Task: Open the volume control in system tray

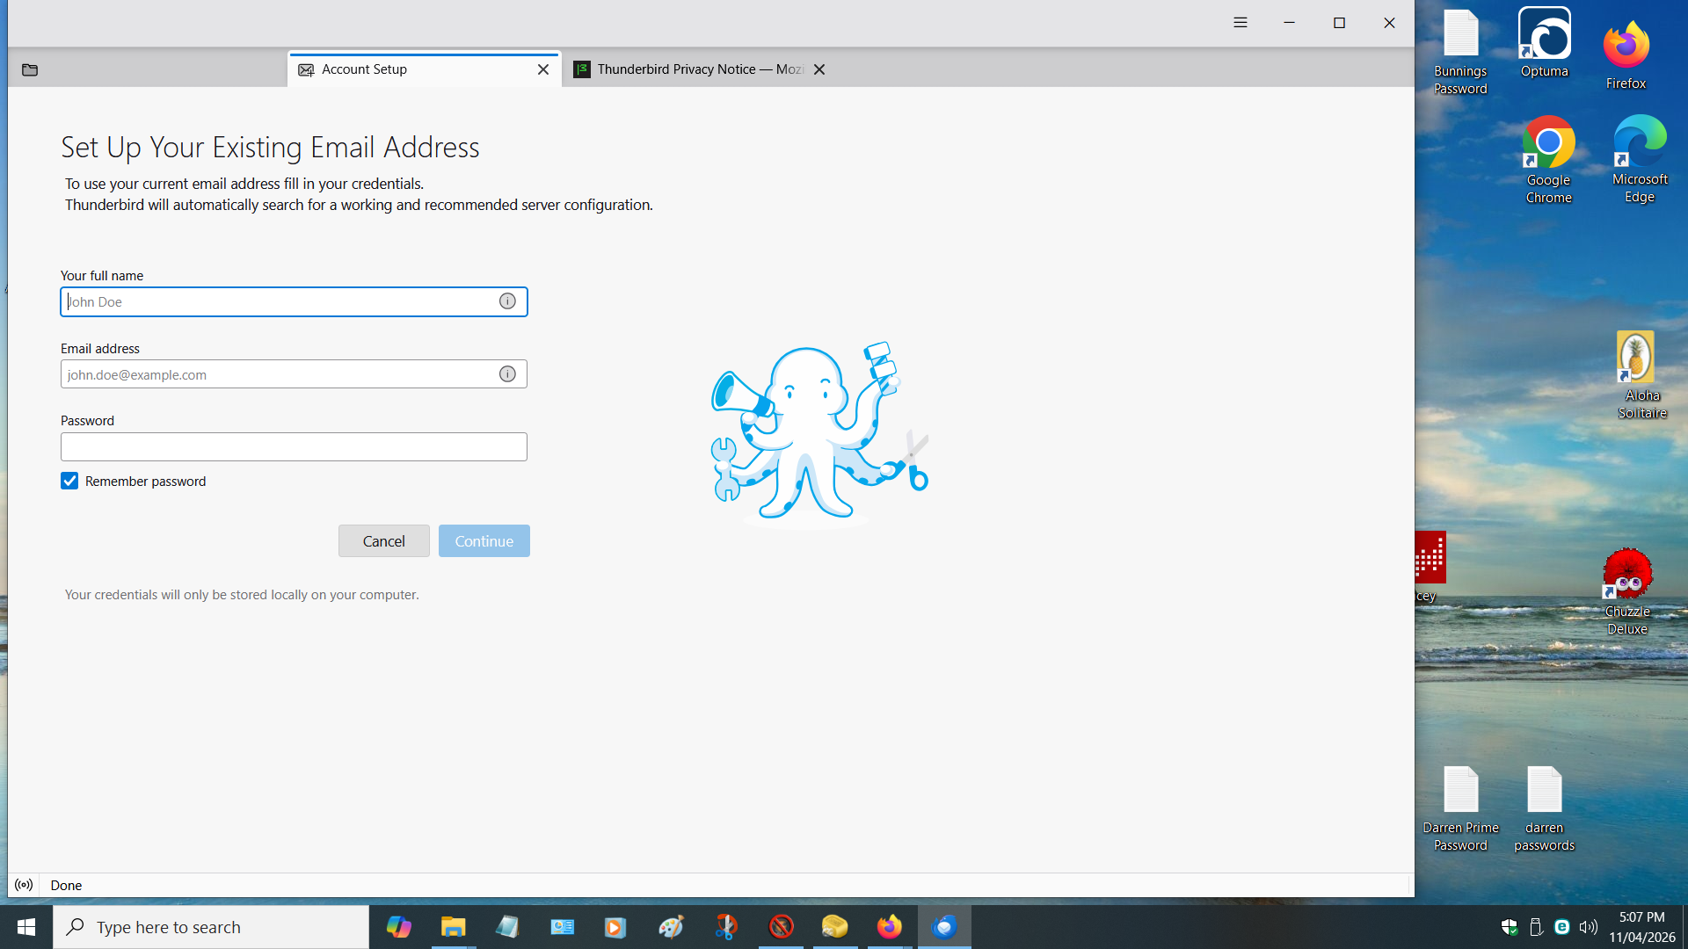Action: (1588, 927)
